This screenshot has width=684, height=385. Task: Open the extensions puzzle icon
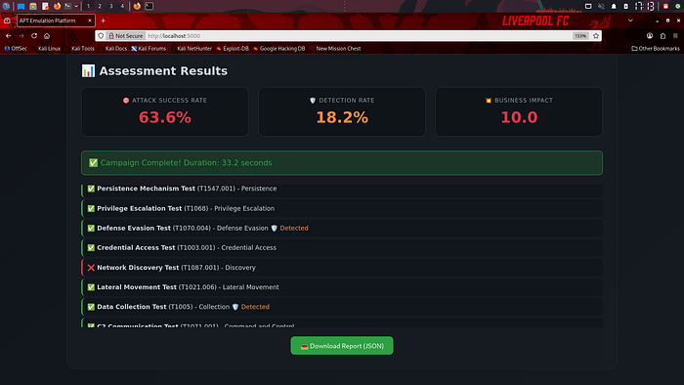(x=663, y=36)
